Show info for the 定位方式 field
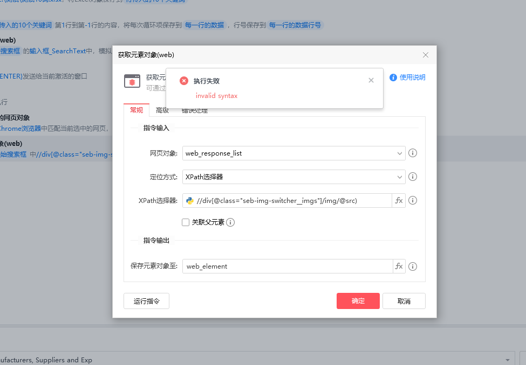The image size is (526, 365). point(413,177)
